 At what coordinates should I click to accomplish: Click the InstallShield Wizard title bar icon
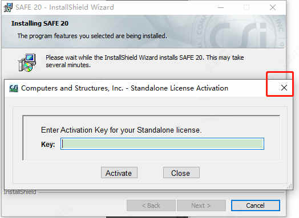pos(9,7)
